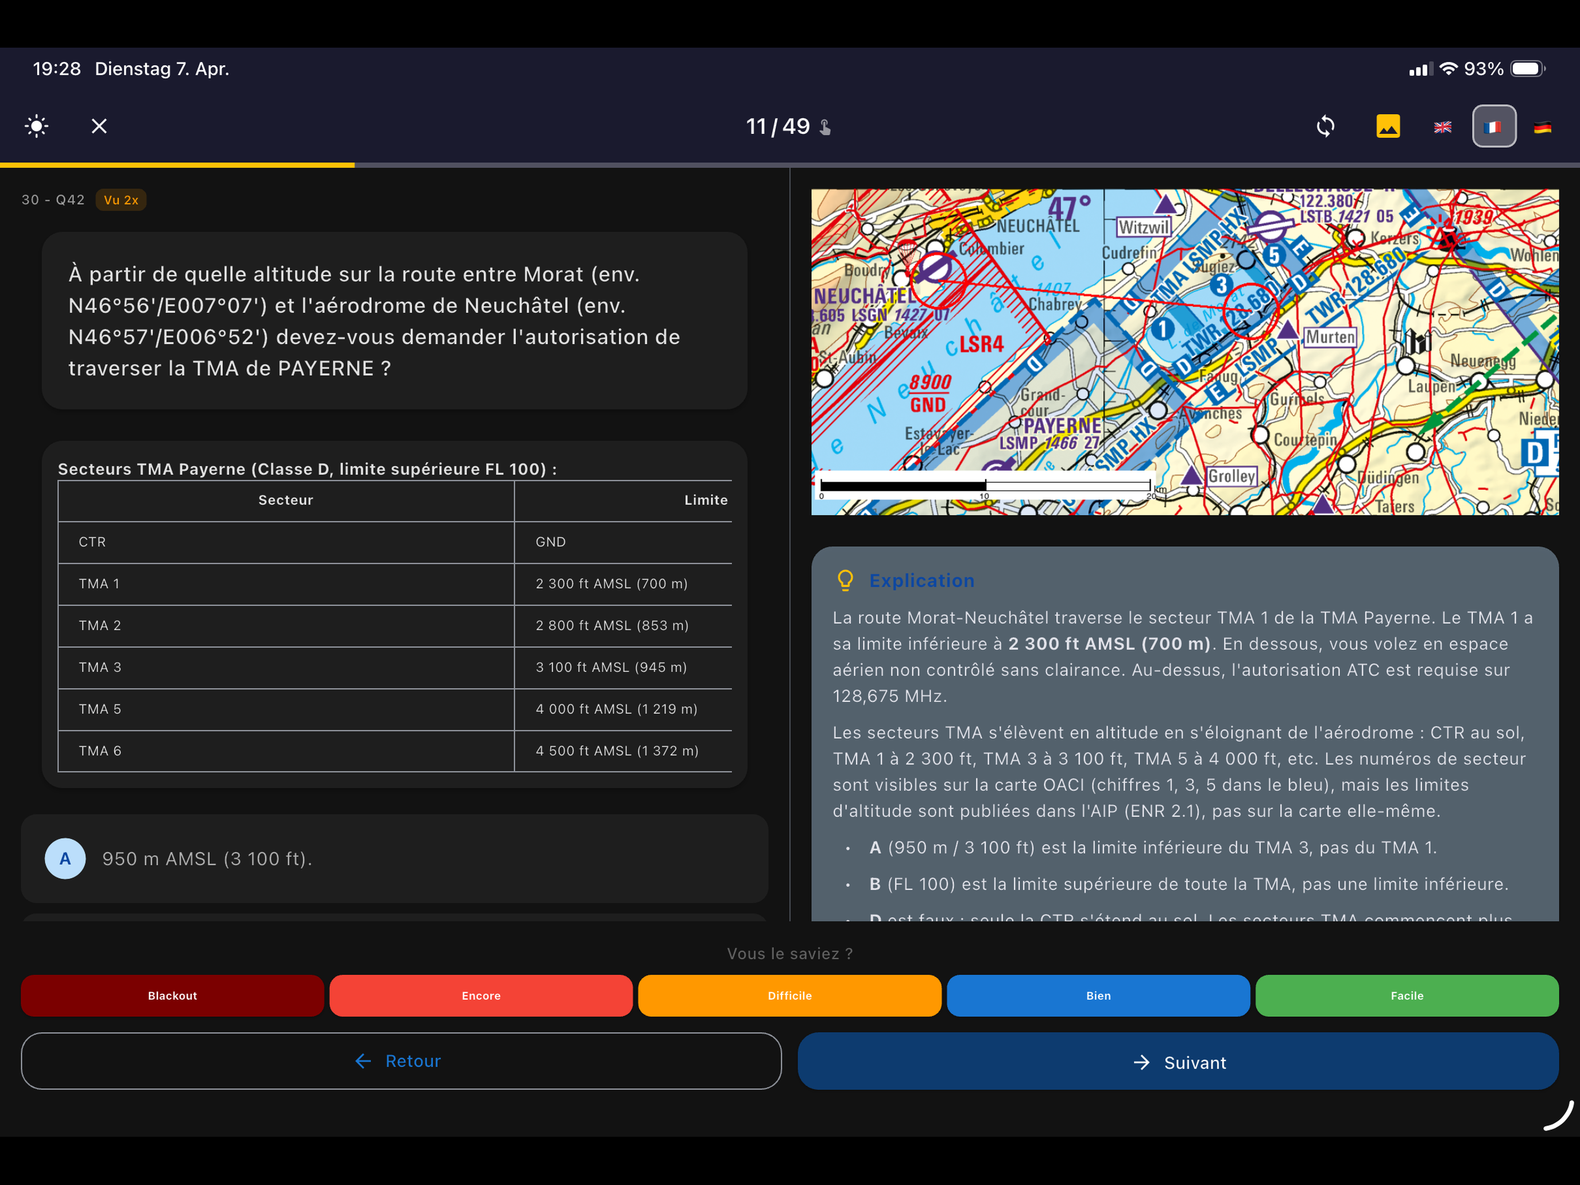This screenshot has width=1580, height=1185.
Task: Switch language to English flag
Action: click(x=1442, y=127)
